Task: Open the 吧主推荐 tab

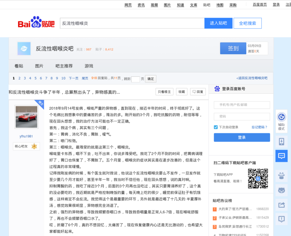Action: 64,66
